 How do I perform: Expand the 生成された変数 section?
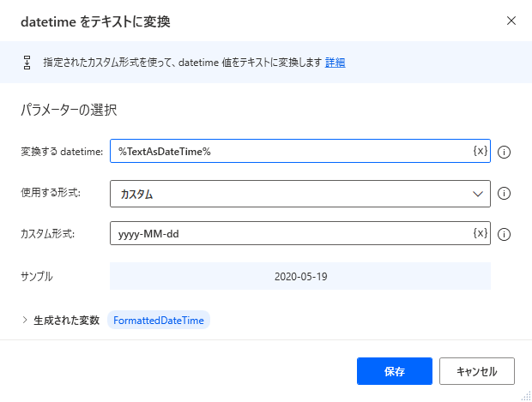(x=25, y=320)
